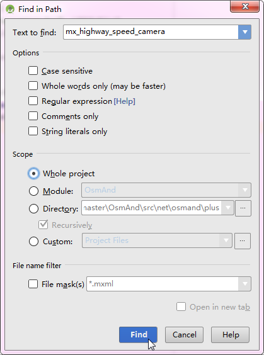Image resolution: width=264 pixels, height=355 pixels.
Task: Open custom scope editor ellipsis button
Action: point(242,240)
